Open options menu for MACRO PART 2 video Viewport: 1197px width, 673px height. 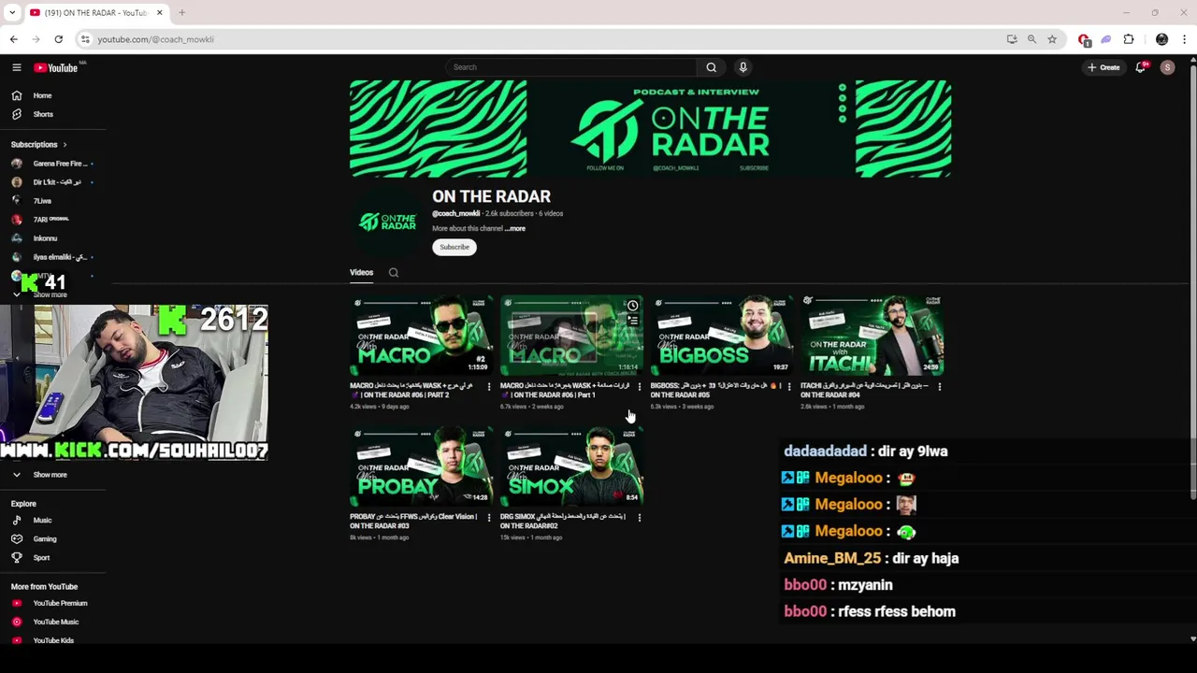point(488,387)
